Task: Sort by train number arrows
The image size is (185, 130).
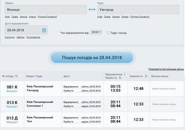Action: pyautogui.click(x=16, y=76)
